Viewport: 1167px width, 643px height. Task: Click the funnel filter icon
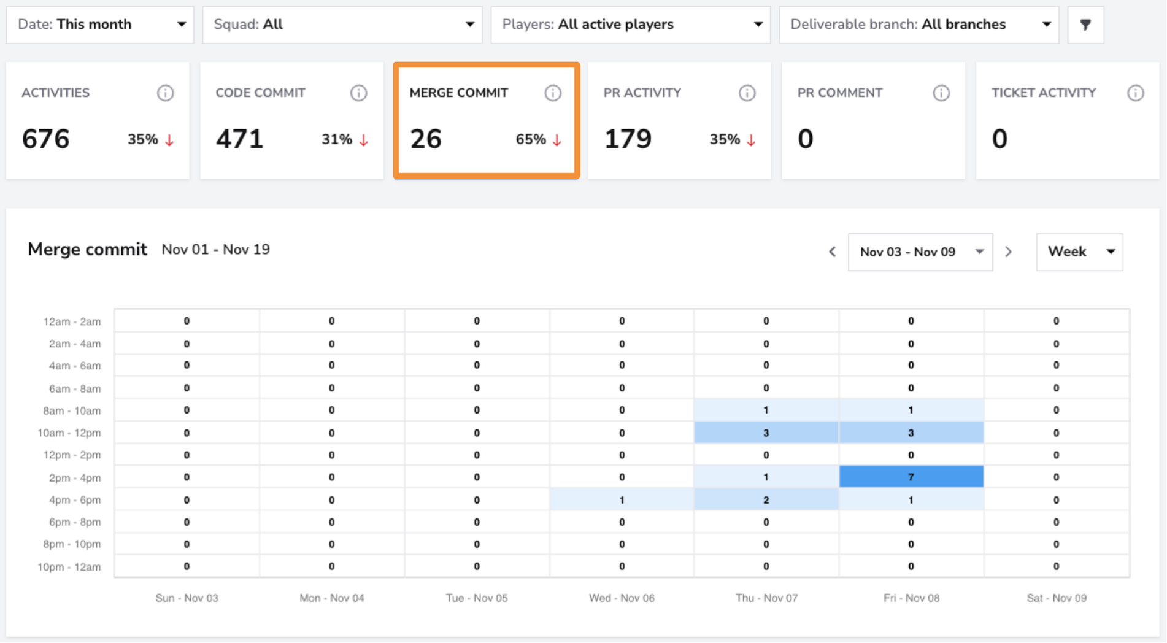pos(1085,25)
